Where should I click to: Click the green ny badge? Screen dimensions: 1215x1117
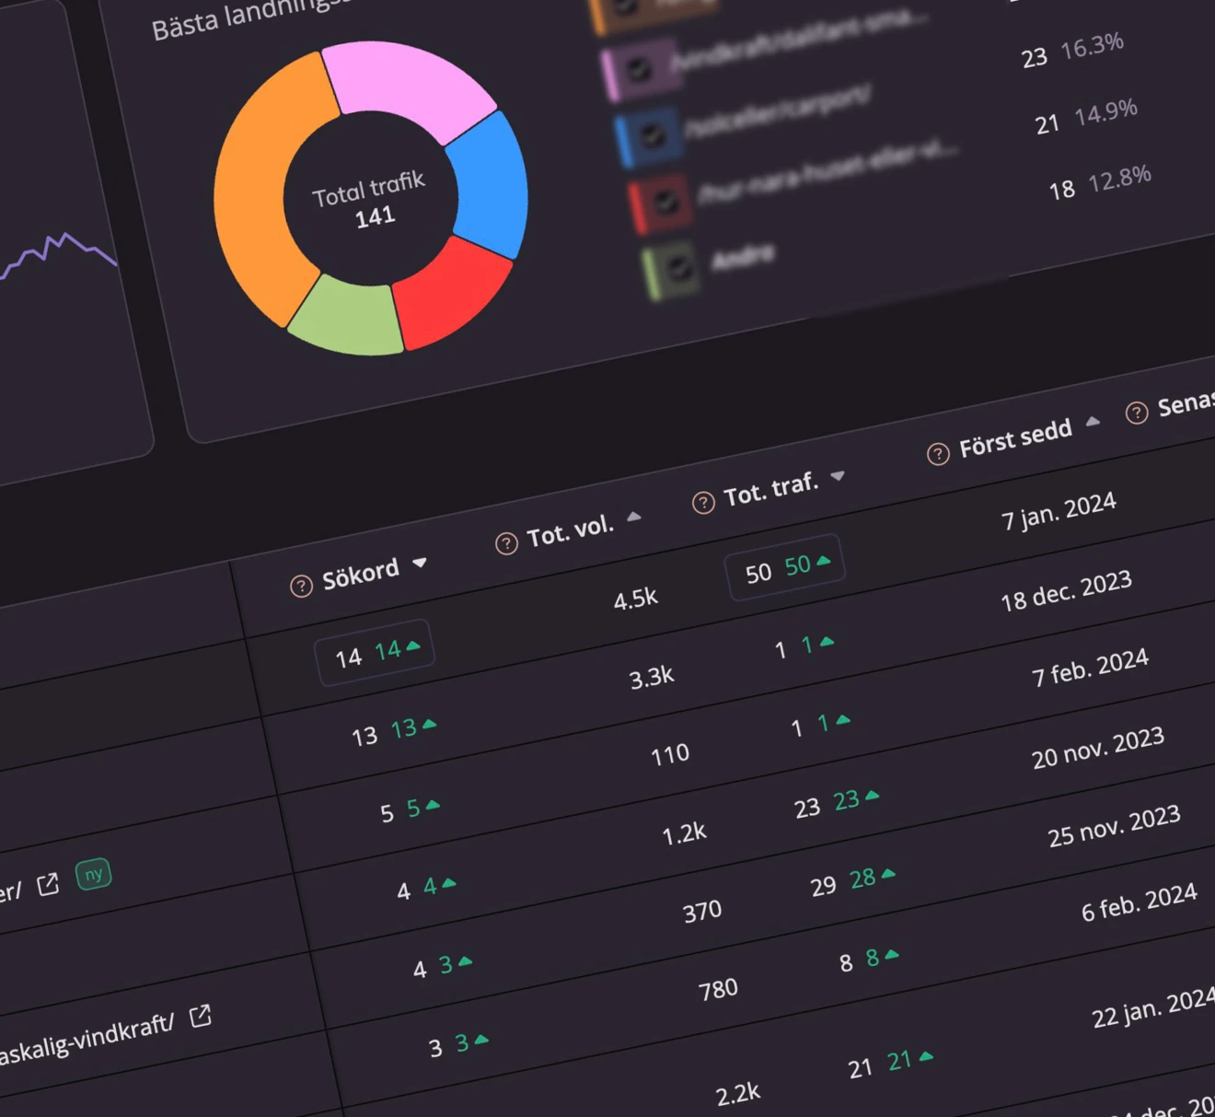coord(93,874)
